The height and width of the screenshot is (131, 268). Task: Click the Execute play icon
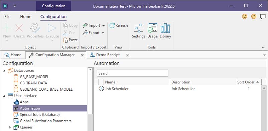coord(52,28)
